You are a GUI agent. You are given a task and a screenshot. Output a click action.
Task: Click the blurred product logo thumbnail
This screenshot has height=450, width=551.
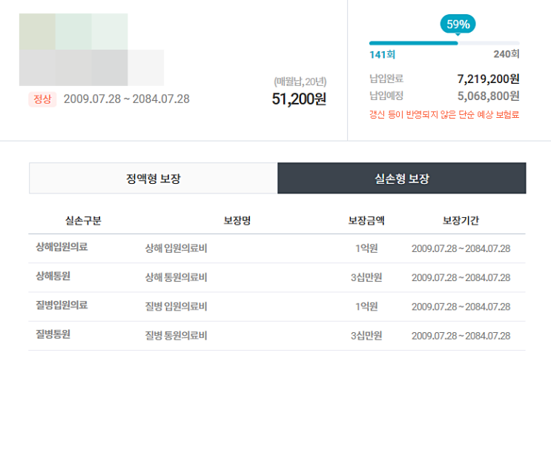pos(91,50)
